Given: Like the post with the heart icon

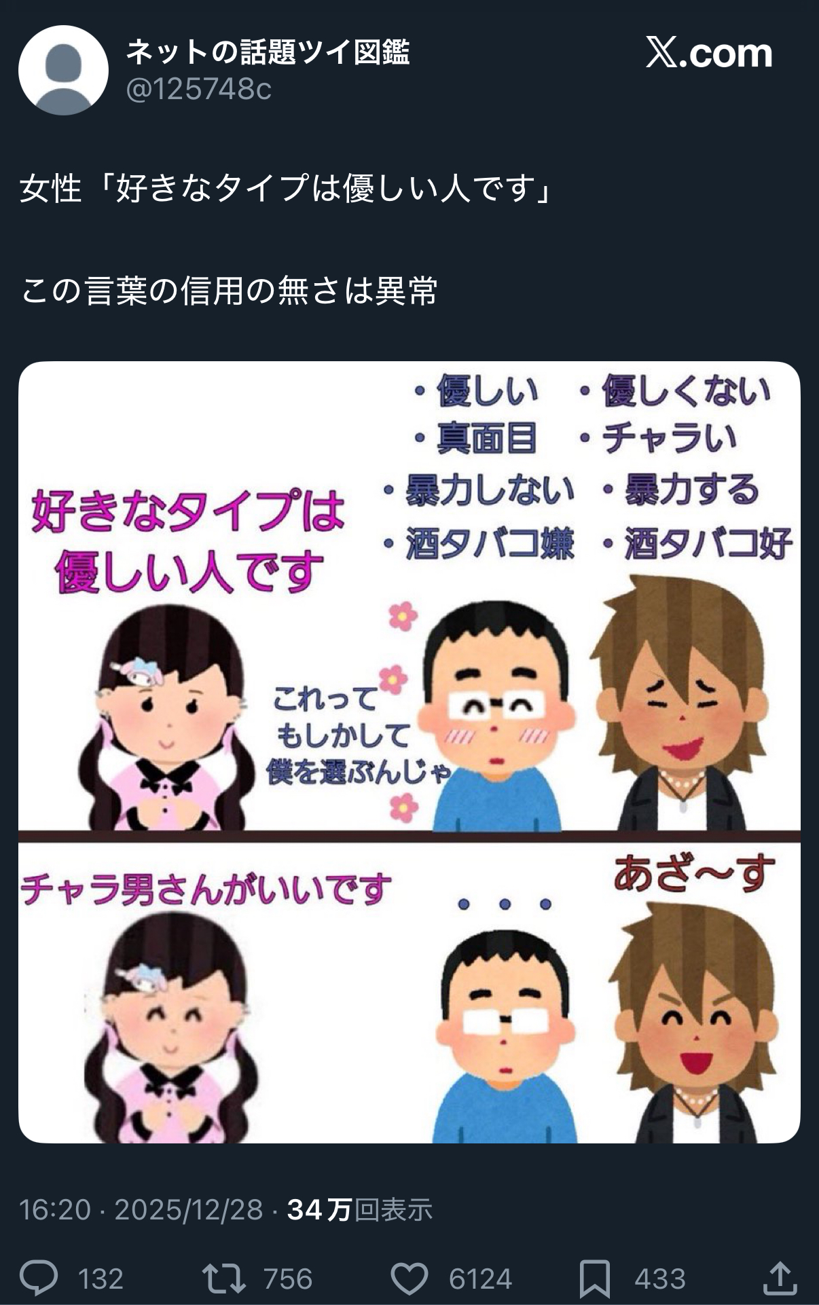Looking at the screenshot, I should tap(409, 1279).
